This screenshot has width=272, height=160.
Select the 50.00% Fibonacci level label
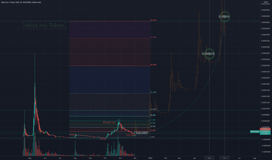click(x=153, y=123)
